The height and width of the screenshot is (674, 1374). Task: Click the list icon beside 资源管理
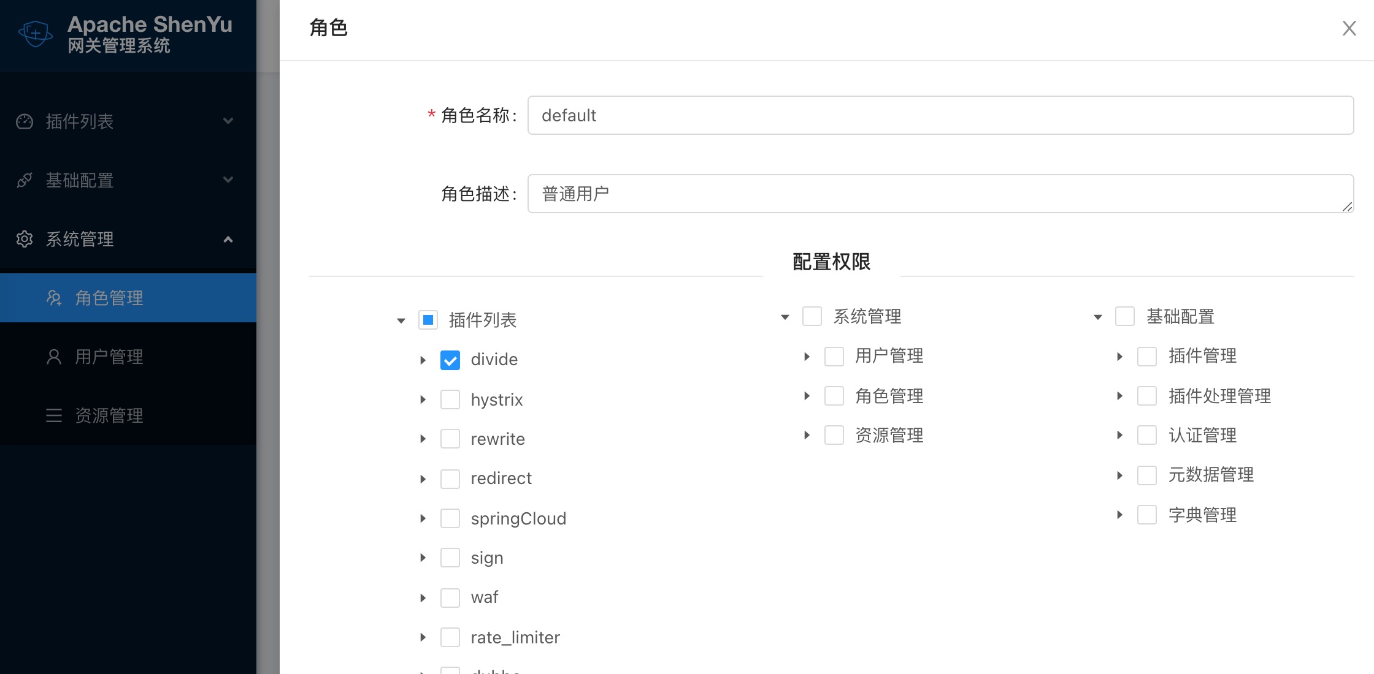tap(54, 415)
